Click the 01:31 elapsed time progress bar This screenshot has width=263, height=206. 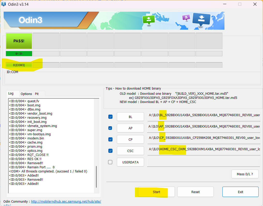[x=19, y=54]
